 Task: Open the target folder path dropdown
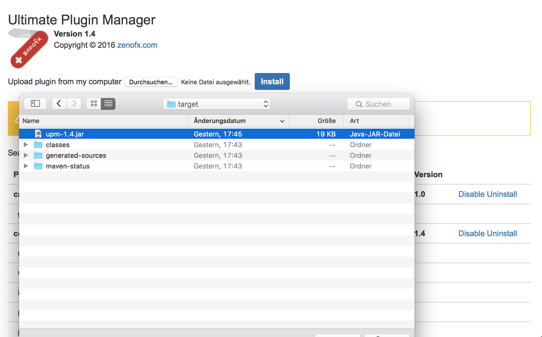217,104
